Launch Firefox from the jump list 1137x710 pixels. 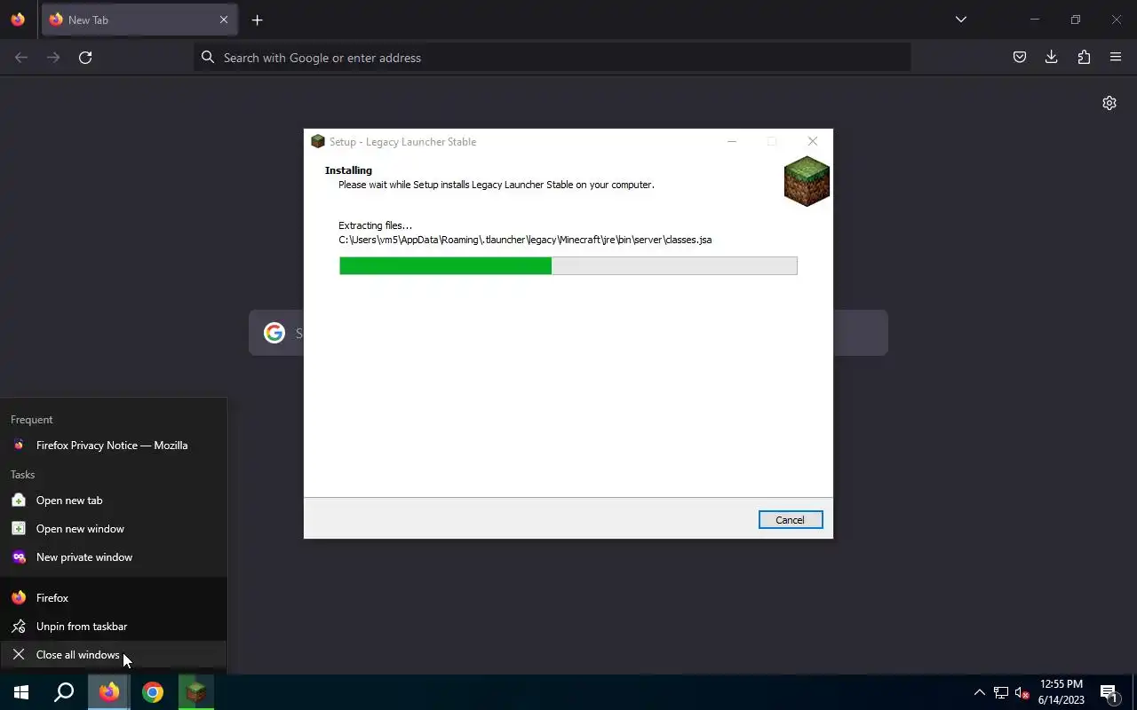click(114, 598)
